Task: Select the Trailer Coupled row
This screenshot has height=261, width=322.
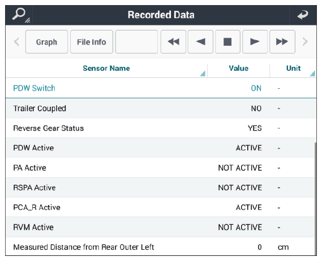Action: click(x=161, y=108)
